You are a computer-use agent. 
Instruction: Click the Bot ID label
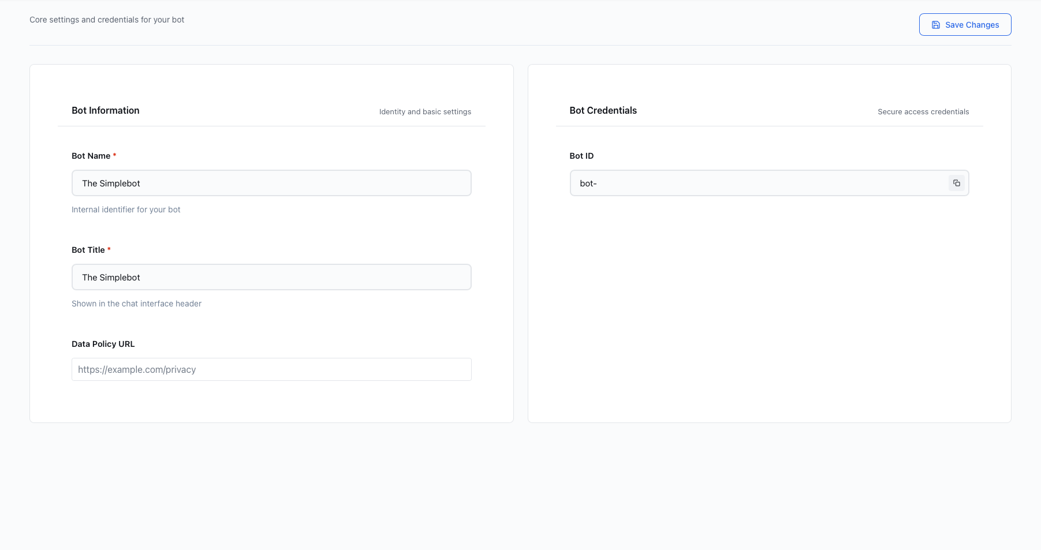pos(581,155)
